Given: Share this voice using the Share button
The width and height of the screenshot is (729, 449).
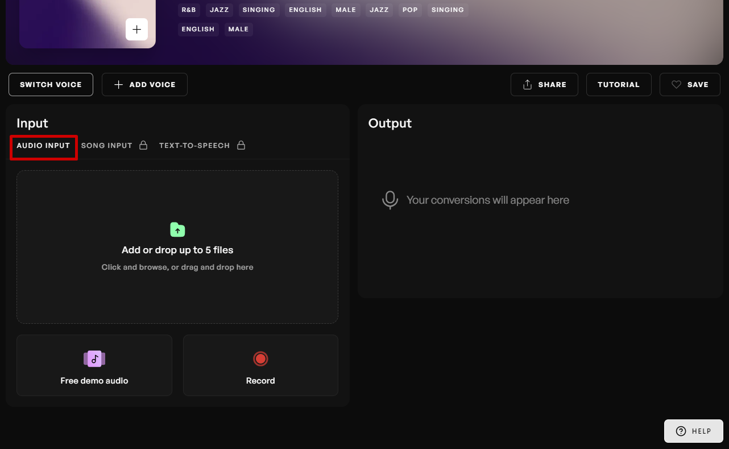Looking at the screenshot, I should (x=544, y=85).
